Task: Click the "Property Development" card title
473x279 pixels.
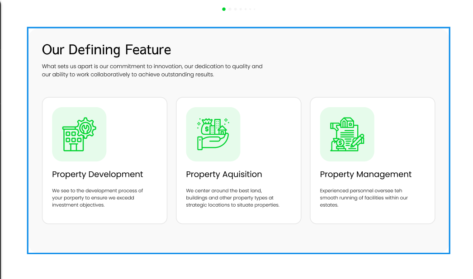Action: [x=97, y=175]
